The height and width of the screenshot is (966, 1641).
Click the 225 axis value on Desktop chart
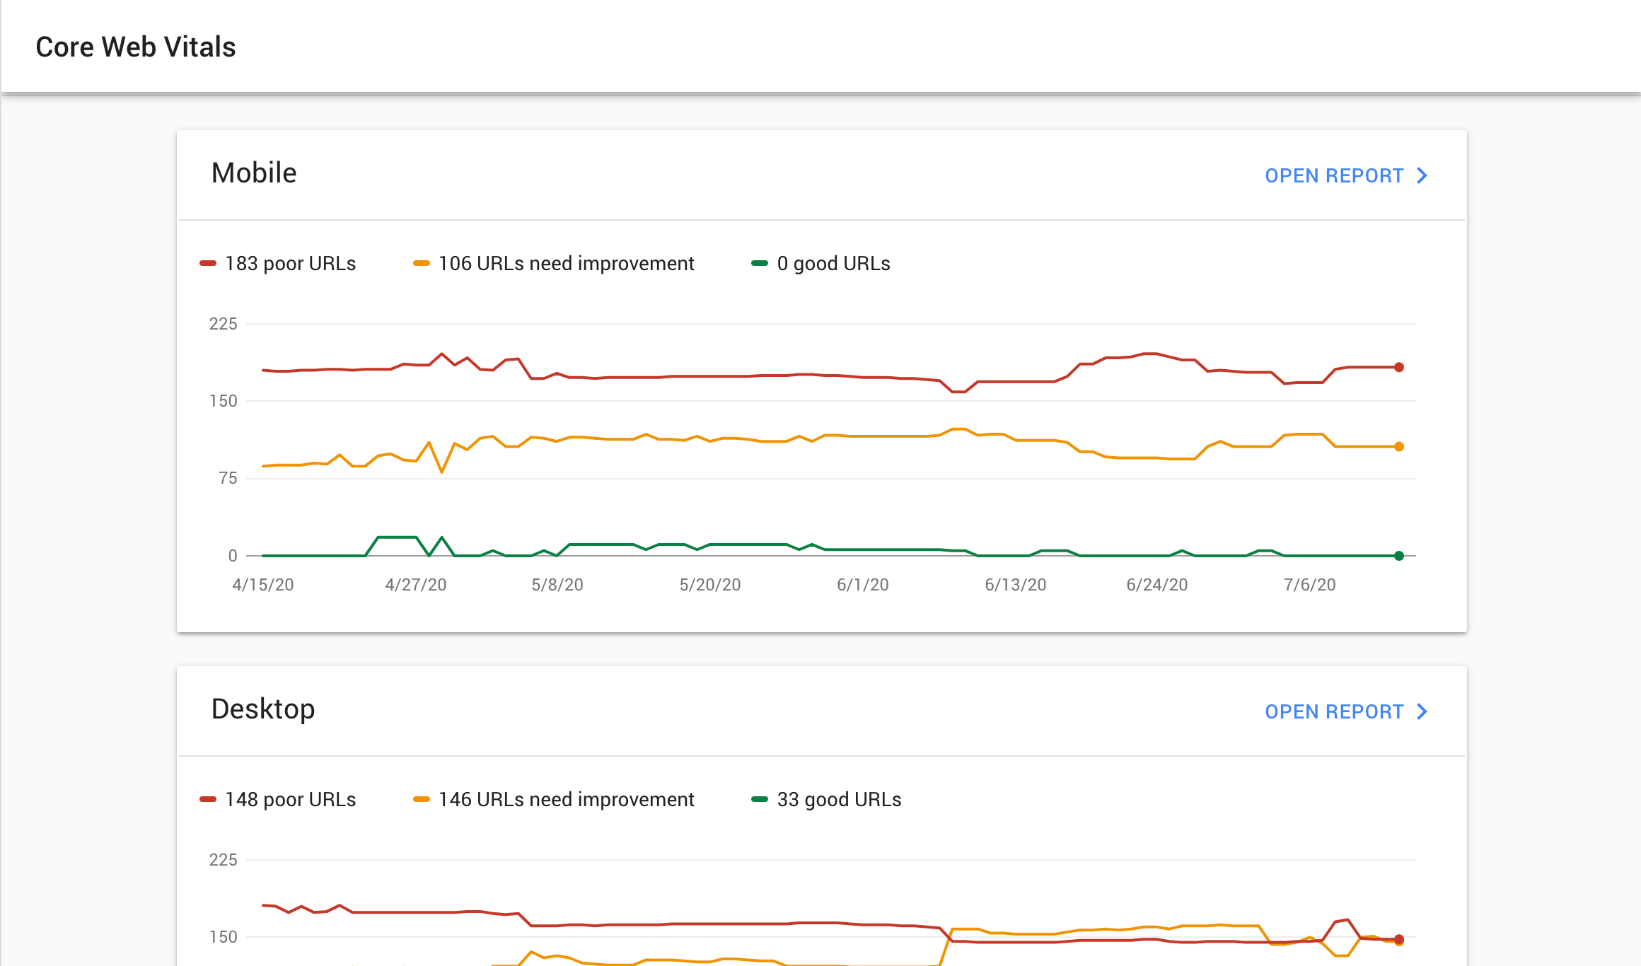click(223, 860)
